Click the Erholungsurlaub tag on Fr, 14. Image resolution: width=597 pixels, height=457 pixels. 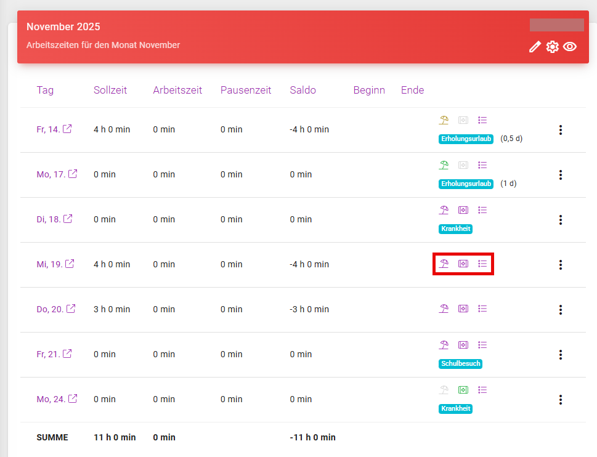(x=466, y=139)
